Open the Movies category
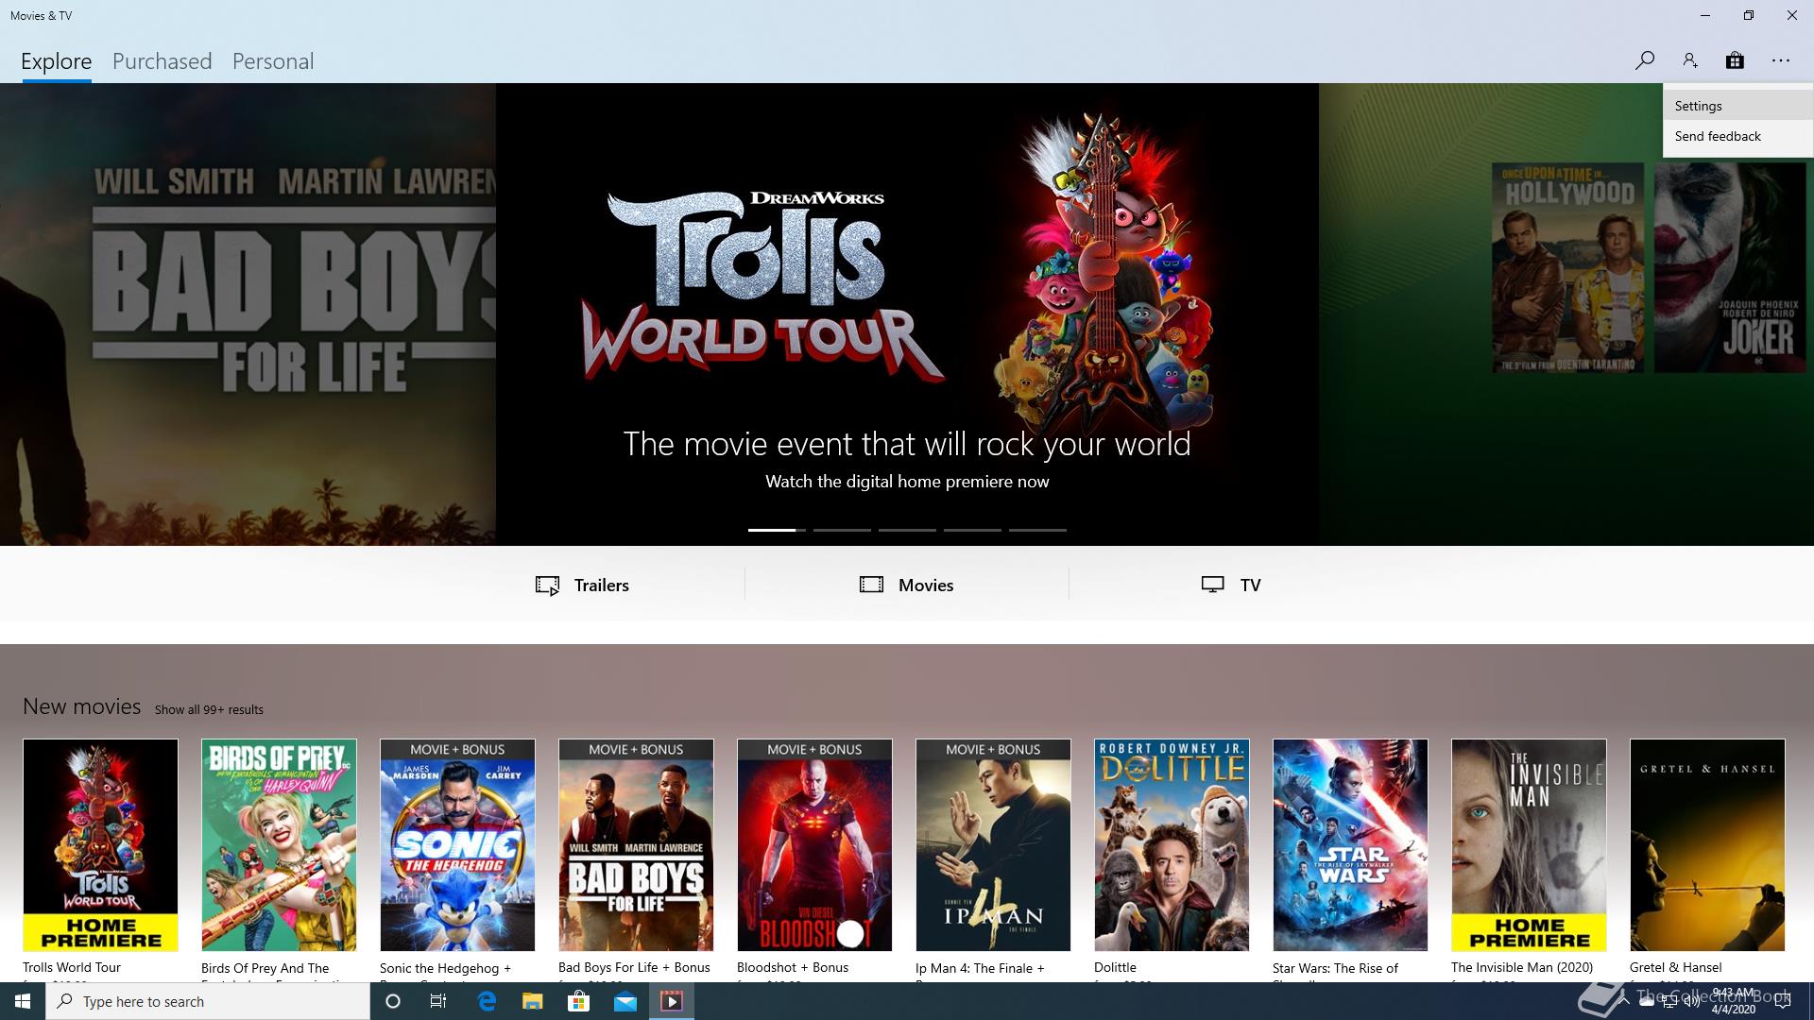Image resolution: width=1814 pixels, height=1020 pixels. tap(907, 585)
